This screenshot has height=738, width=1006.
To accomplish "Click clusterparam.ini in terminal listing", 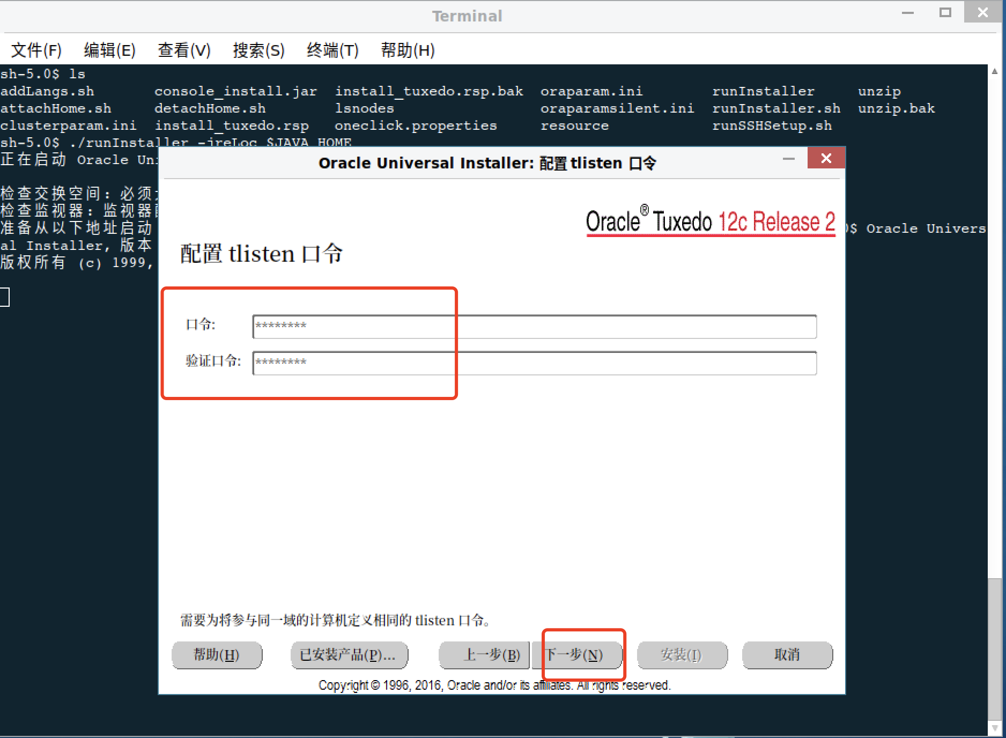I will click(x=69, y=126).
